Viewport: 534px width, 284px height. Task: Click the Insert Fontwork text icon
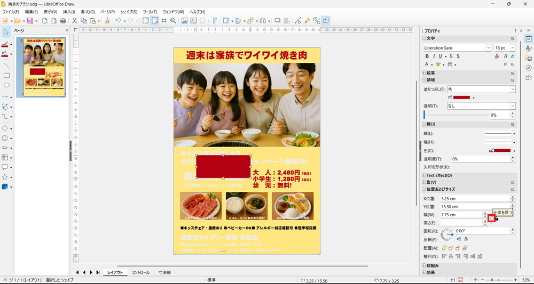pyautogui.click(x=215, y=20)
